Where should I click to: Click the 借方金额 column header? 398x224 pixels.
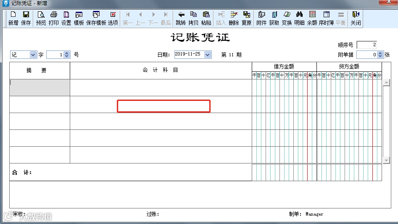pos(284,67)
